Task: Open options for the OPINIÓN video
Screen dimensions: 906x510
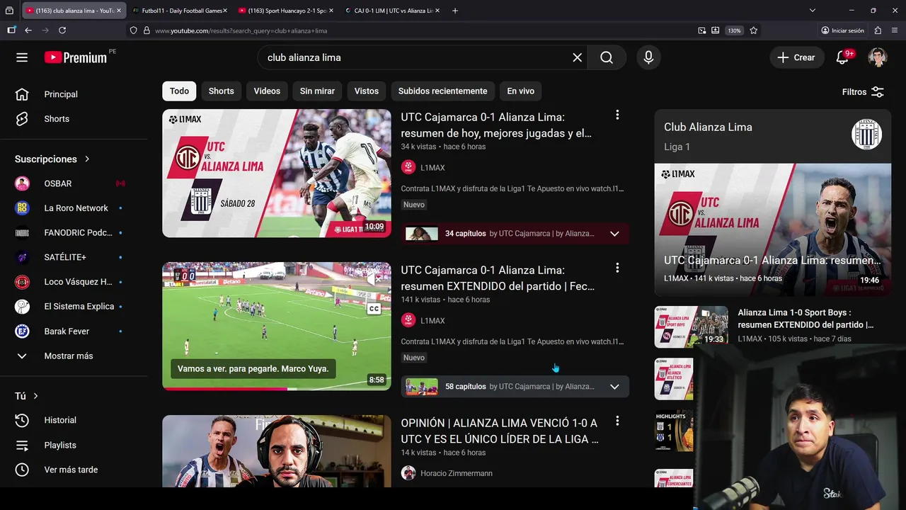Action: tap(617, 421)
